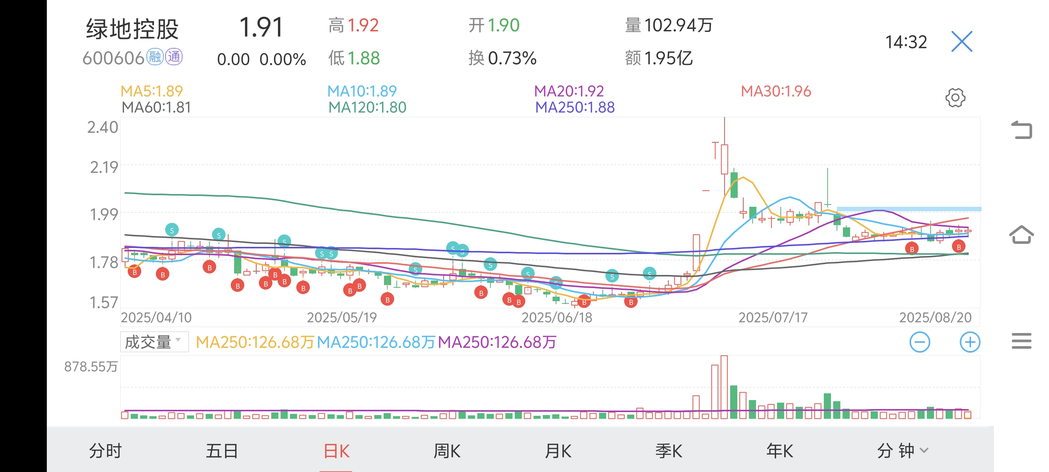Switch to the 五日 tab

(x=222, y=451)
